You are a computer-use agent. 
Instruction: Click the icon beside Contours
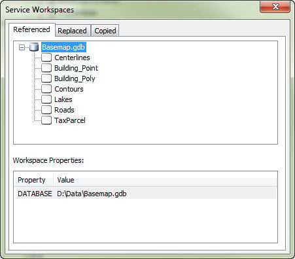pyautogui.click(x=46, y=89)
